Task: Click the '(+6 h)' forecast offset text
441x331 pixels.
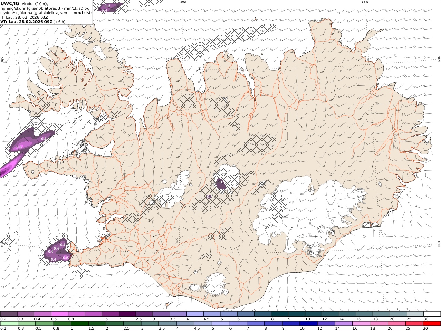Action: coord(60,22)
